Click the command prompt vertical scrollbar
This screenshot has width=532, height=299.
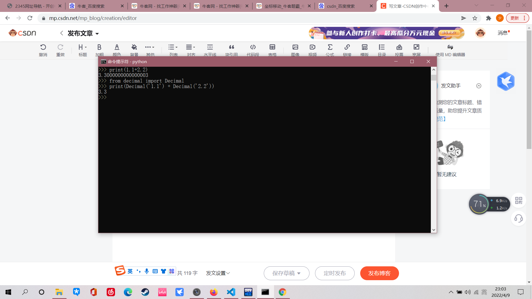coord(434,149)
